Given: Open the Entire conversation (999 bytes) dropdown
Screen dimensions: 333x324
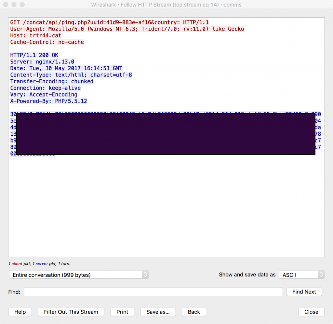Looking at the screenshot, I should (79, 275).
